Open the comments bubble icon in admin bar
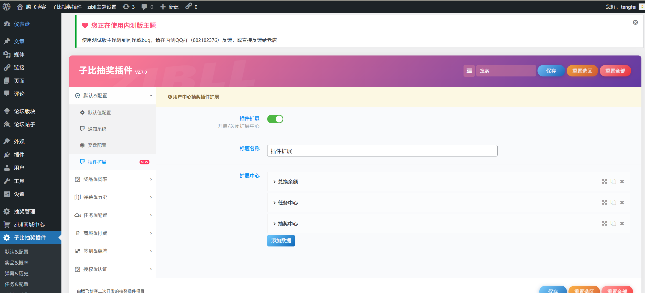 point(144,7)
